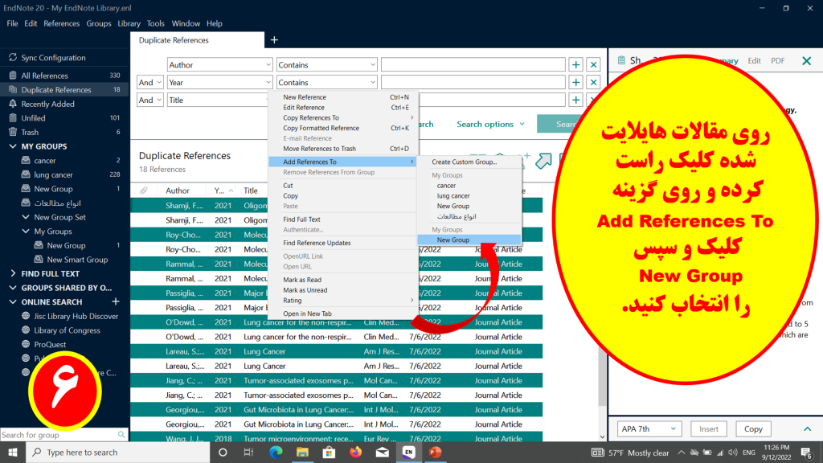Screen dimensions: 823x463
Task: Open Firefox from the taskbar
Action: click(355, 452)
